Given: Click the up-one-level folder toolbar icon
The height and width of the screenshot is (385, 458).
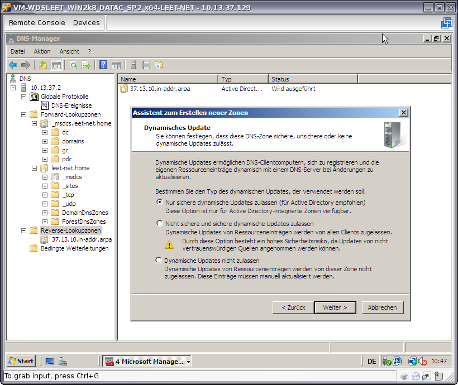Looking at the screenshot, I should [x=43, y=65].
